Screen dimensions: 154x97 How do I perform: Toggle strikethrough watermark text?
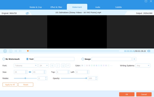point(68,66)
